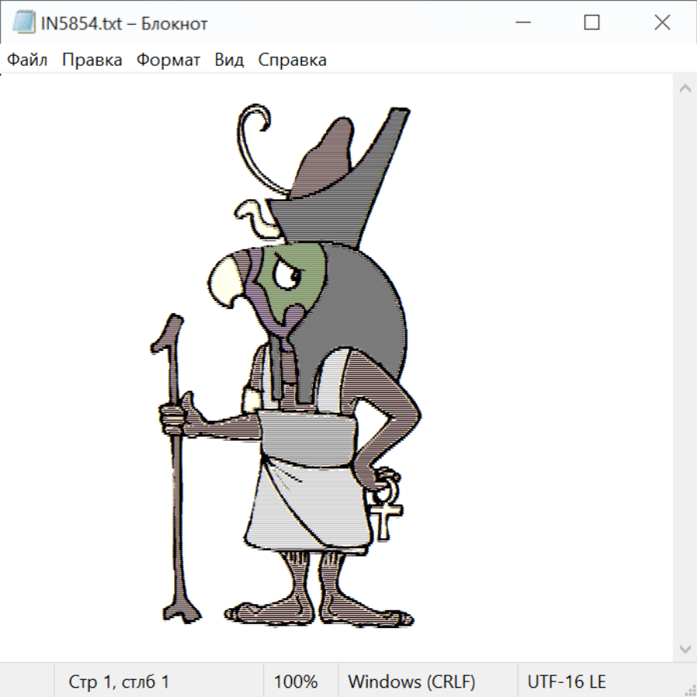Click the scroll up arrow of the vertical scrollbar

(685, 88)
